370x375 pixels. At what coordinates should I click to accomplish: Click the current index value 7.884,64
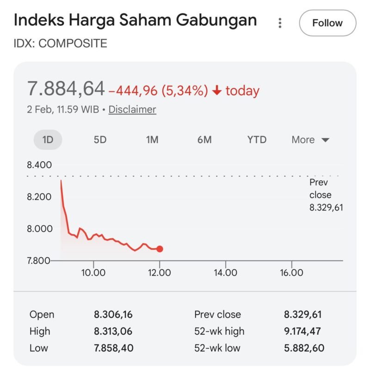pyautogui.click(x=66, y=89)
